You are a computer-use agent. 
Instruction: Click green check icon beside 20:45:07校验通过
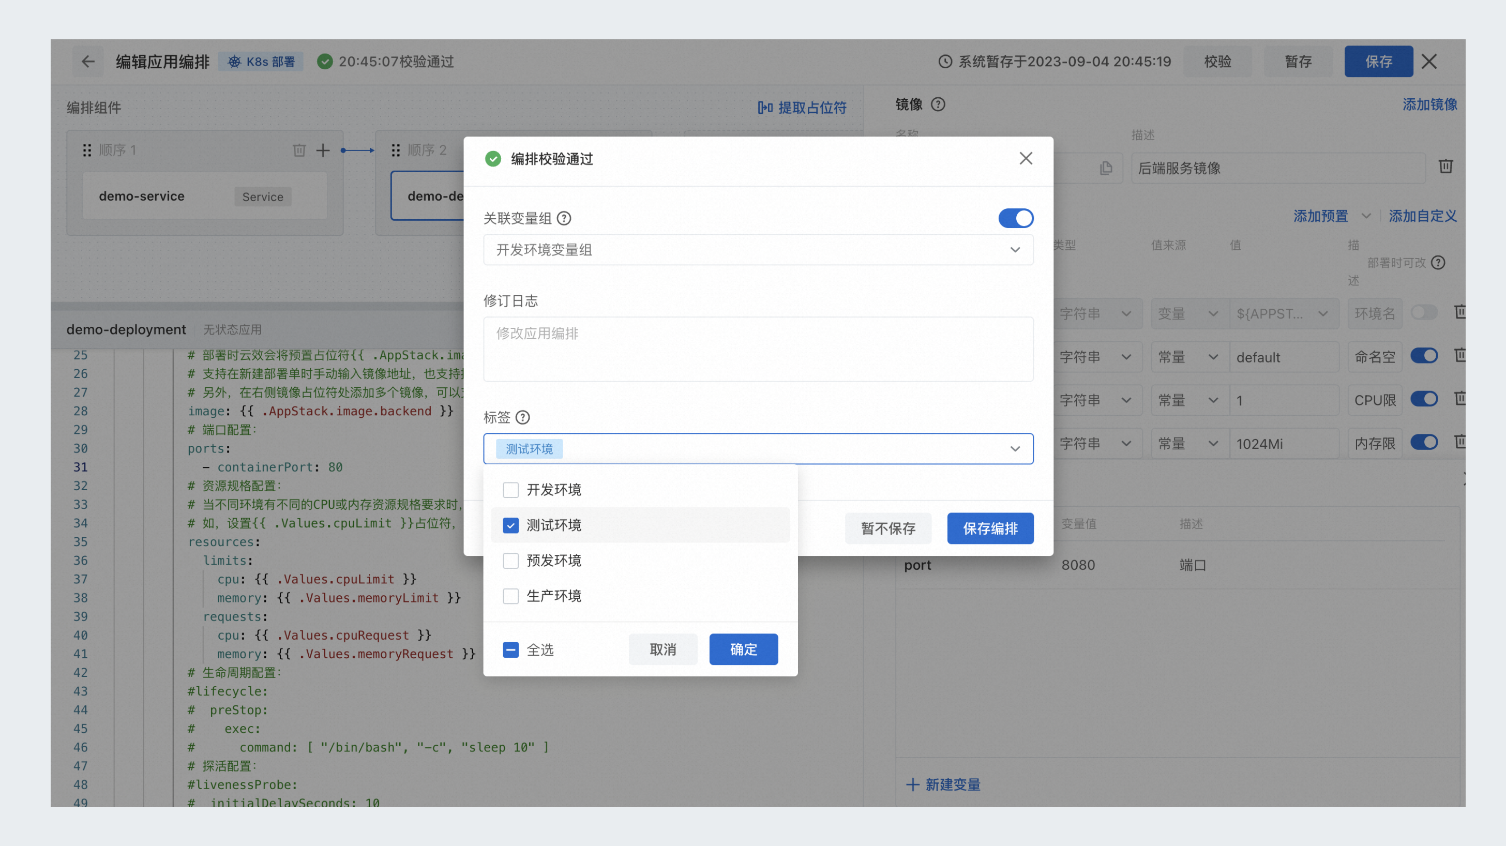click(x=324, y=62)
